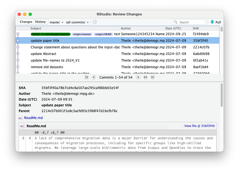The width and height of the screenshot is (239, 172).
Task: Skip forward in the commits pager
Action: click(145, 77)
